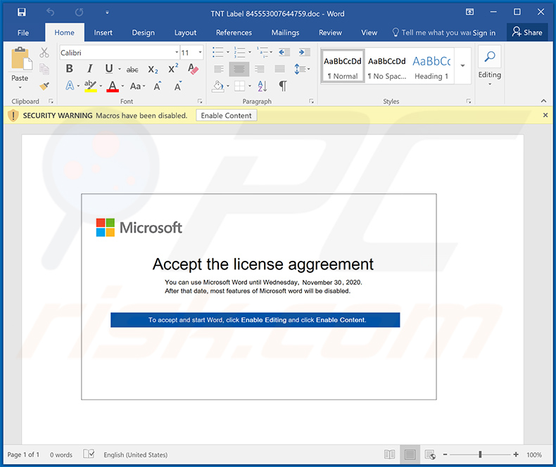
Task: Open the font size dropdown arrow
Action: (x=200, y=53)
